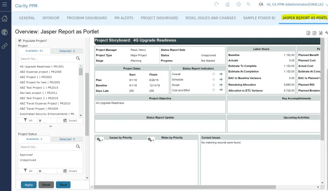
Task: Open the SPONSOR tab
Action: tap(51, 18)
